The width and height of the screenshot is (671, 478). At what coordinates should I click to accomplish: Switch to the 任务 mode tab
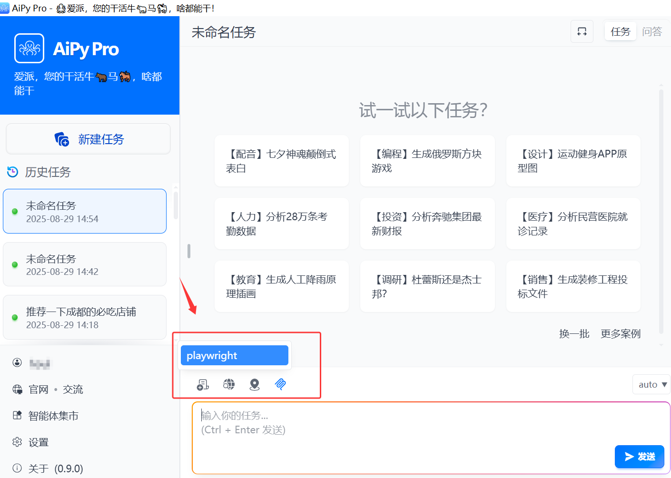pos(620,32)
